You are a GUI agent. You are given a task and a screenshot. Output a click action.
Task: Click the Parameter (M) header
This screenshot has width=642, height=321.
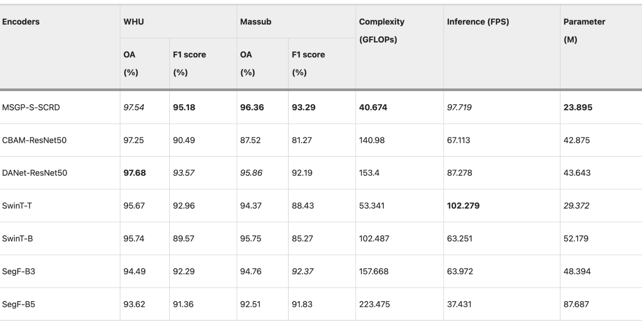(x=584, y=30)
